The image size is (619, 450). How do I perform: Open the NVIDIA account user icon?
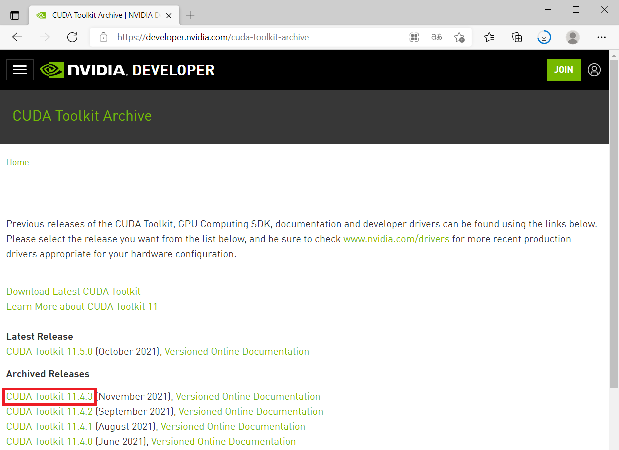point(594,70)
